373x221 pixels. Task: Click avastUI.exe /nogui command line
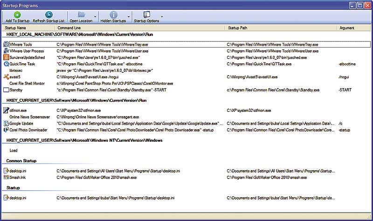click(88, 77)
